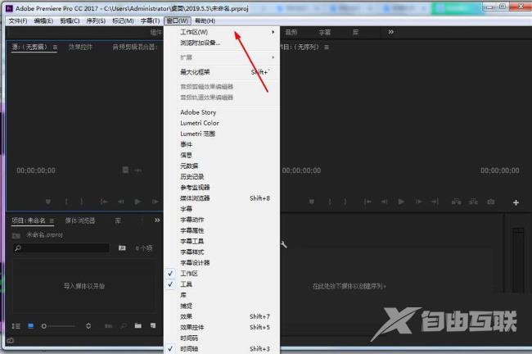Go to In point in Source monitor
The width and height of the screenshot is (532, 354).
103,202
